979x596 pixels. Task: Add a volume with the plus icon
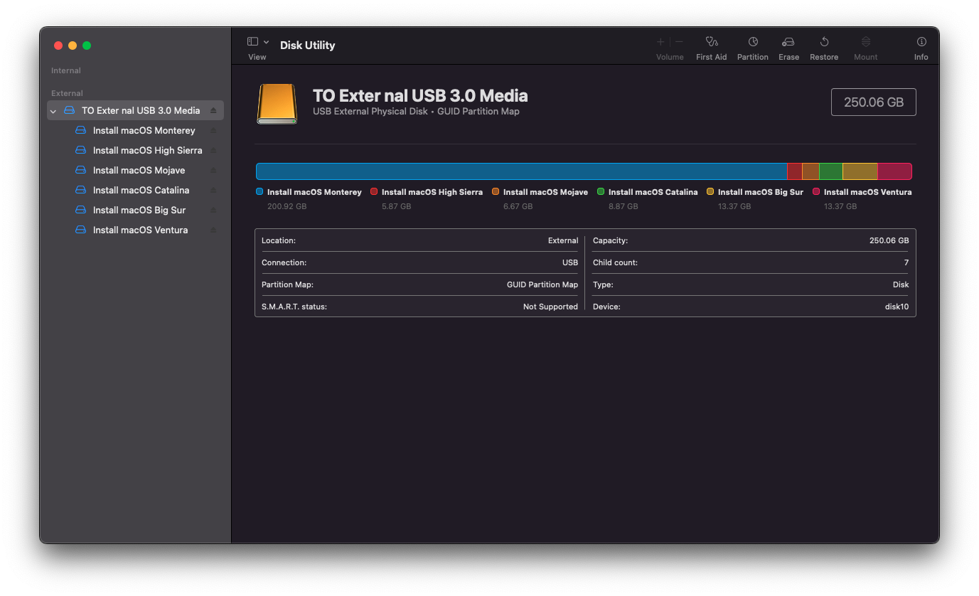pos(660,42)
